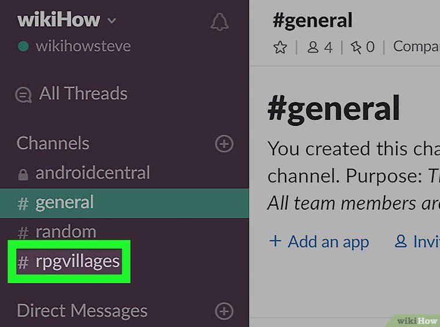
Task: Click the lock icon next to androidcentral
Action: point(23,174)
